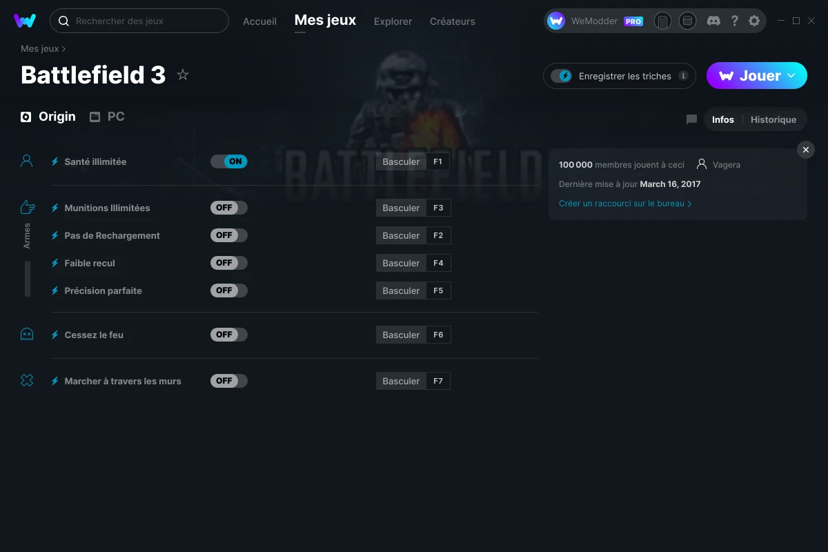Viewport: 828px width, 552px height.
Task: Open settings gear icon
Action: [754, 21]
